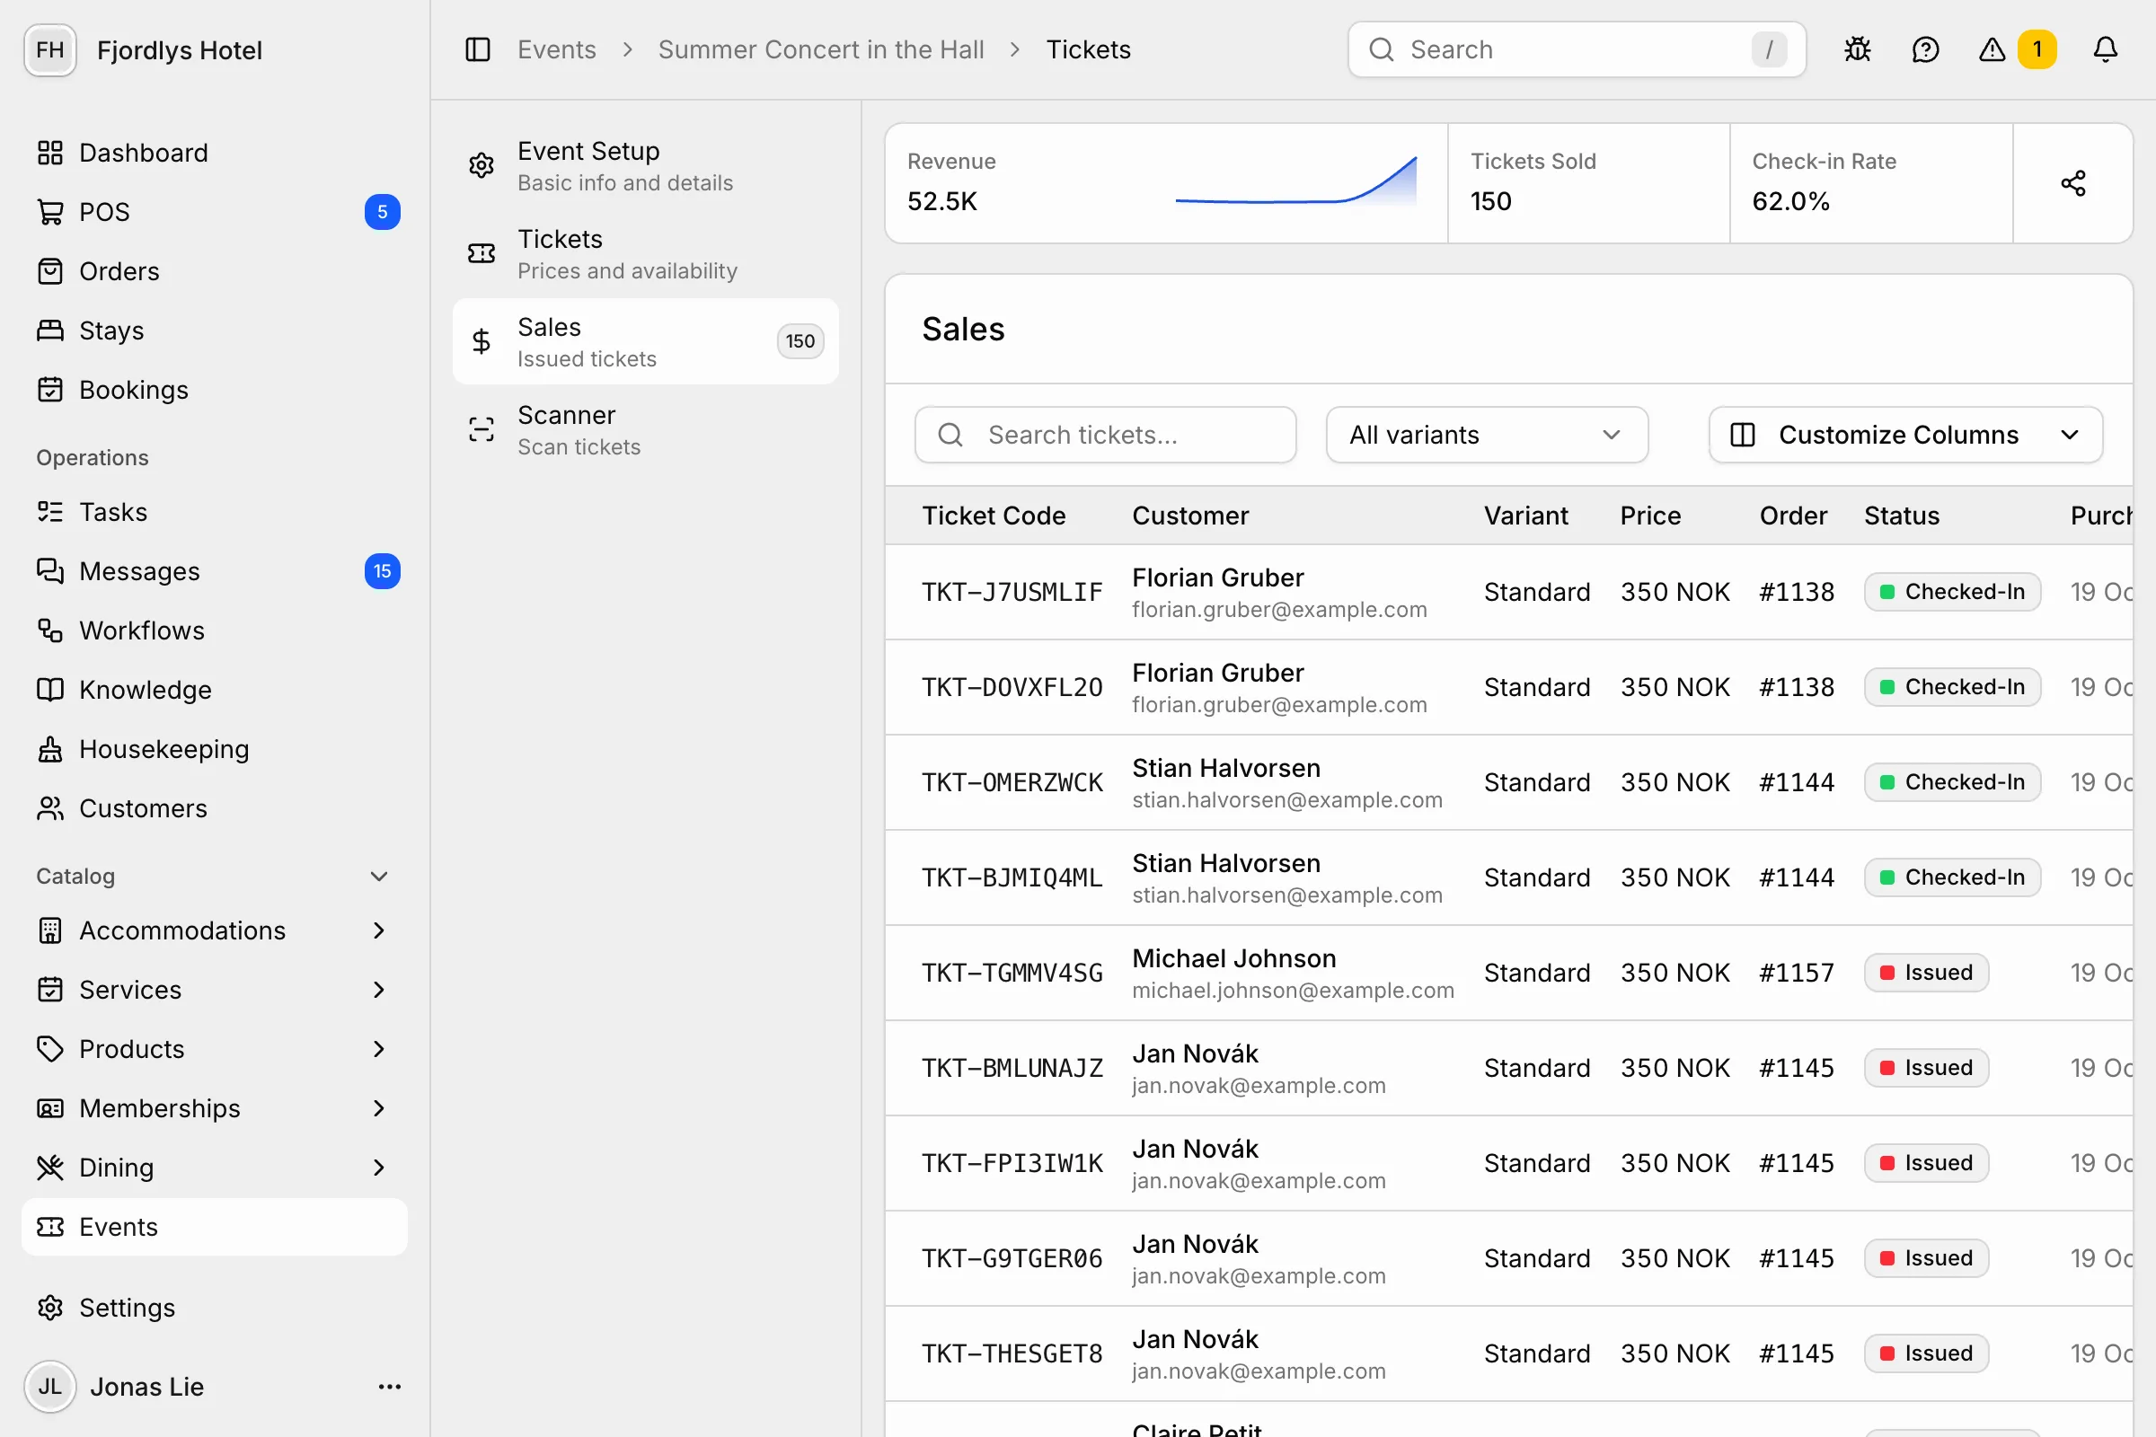
Task: Open Scanner scan tickets tab
Action: click(x=645, y=430)
